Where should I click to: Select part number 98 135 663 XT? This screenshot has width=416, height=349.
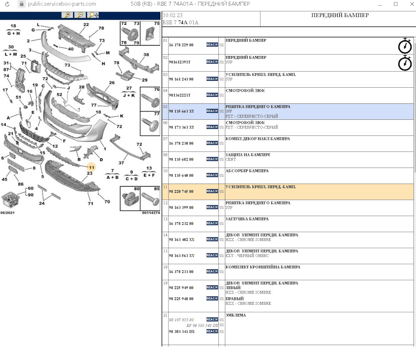181,111
